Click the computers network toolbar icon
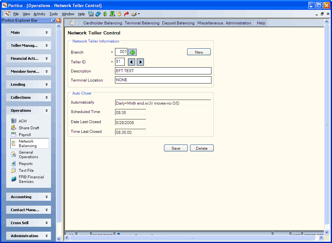The width and height of the screenshot is (332, 243). pyautogui.click(x=91, y=14)
